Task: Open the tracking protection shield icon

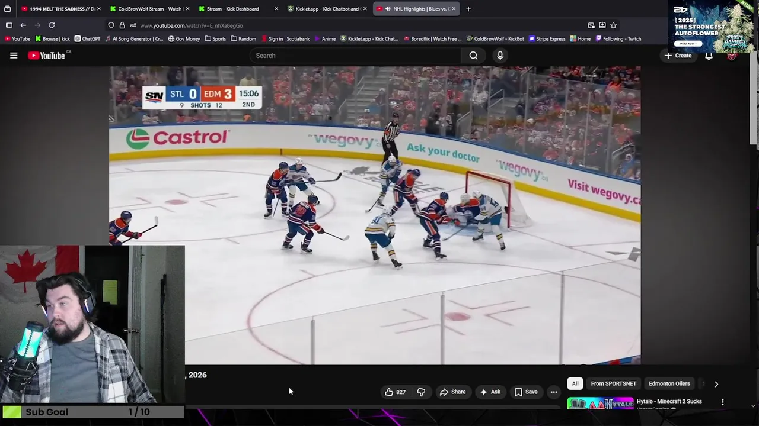Action: point(111,25)
